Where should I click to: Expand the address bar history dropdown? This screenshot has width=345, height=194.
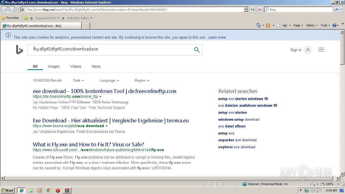[246, 9]
